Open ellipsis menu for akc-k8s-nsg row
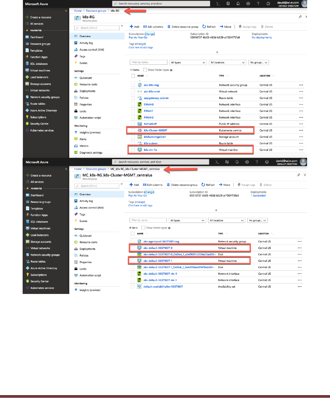The height and width of the screenshot is (398, 330). [x=301, y=85]
